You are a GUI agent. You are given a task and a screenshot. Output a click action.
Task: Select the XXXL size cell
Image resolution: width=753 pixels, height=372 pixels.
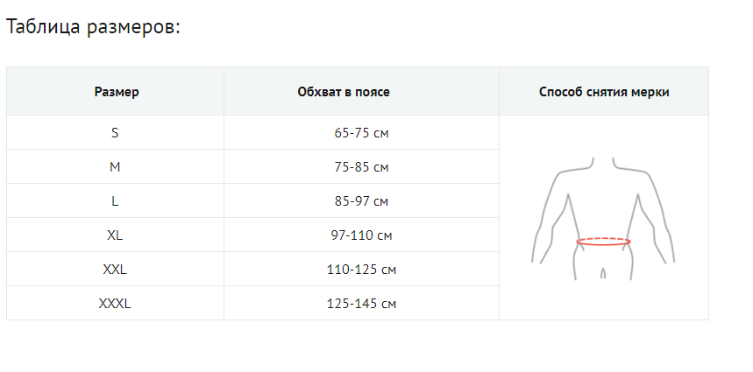pos(115,304)
